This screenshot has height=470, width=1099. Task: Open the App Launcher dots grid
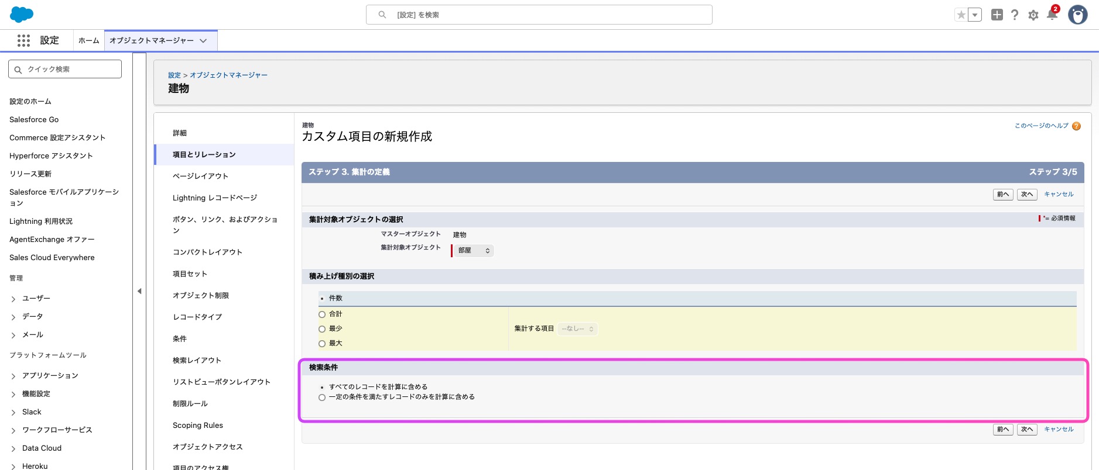pyautogui.click(x=23, y=40)
